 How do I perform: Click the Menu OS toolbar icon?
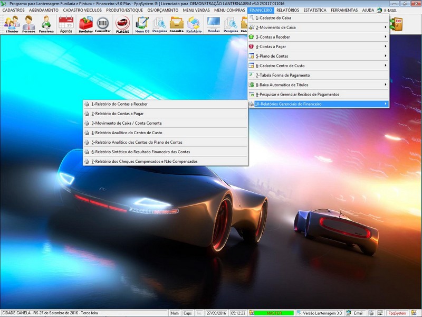(142, 24)
